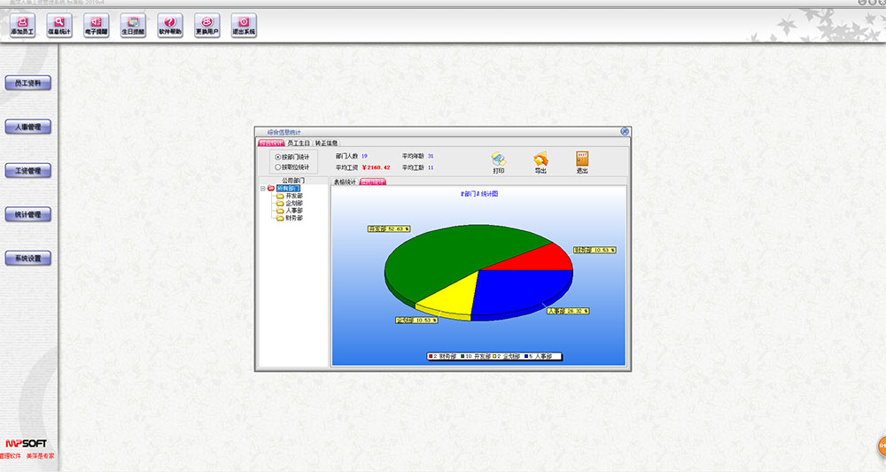Click the 软件帮助 help icon

pyautogui.click(x=169, y=25)
